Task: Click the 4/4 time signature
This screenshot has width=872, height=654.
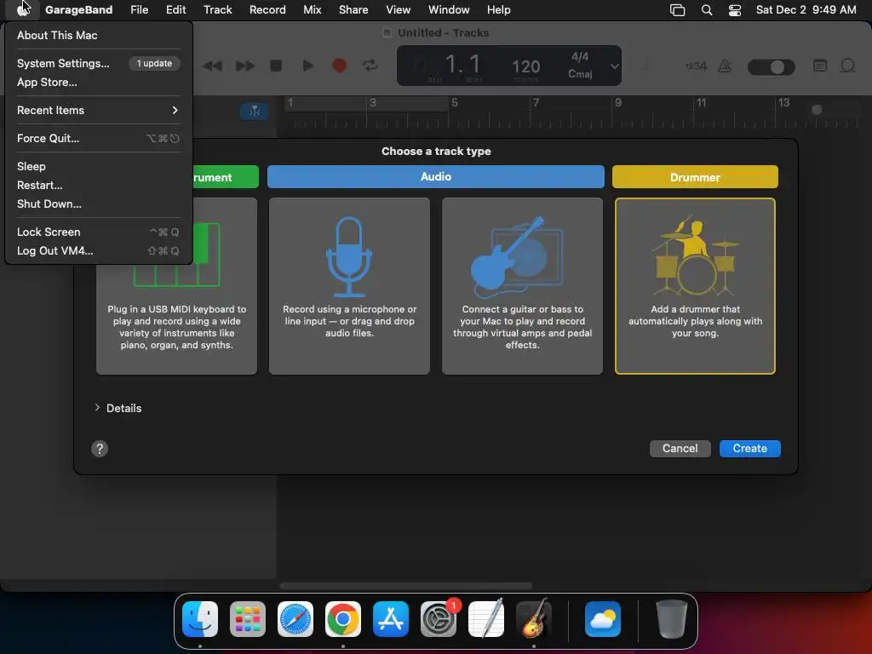Action: tap(580, 57)
